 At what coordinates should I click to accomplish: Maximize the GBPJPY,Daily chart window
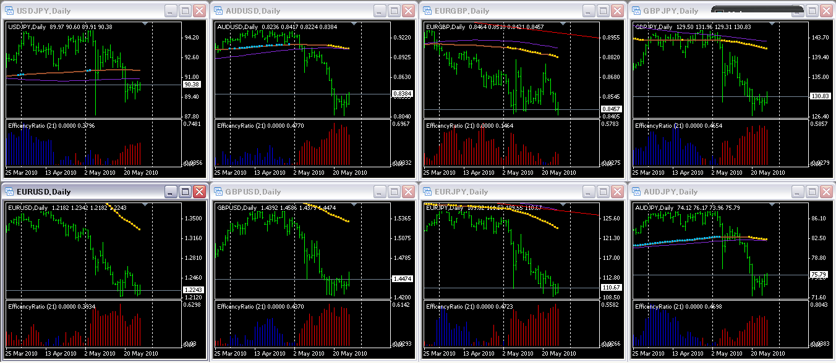tap(812, 11)
